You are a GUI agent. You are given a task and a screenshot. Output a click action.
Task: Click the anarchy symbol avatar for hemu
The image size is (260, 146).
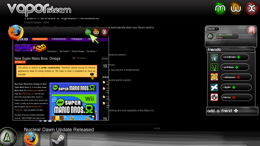(x=214, y=97)
